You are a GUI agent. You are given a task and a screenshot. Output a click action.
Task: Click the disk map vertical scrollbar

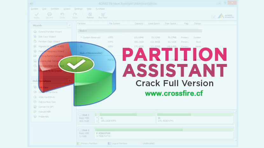click(x=236, y=125)
